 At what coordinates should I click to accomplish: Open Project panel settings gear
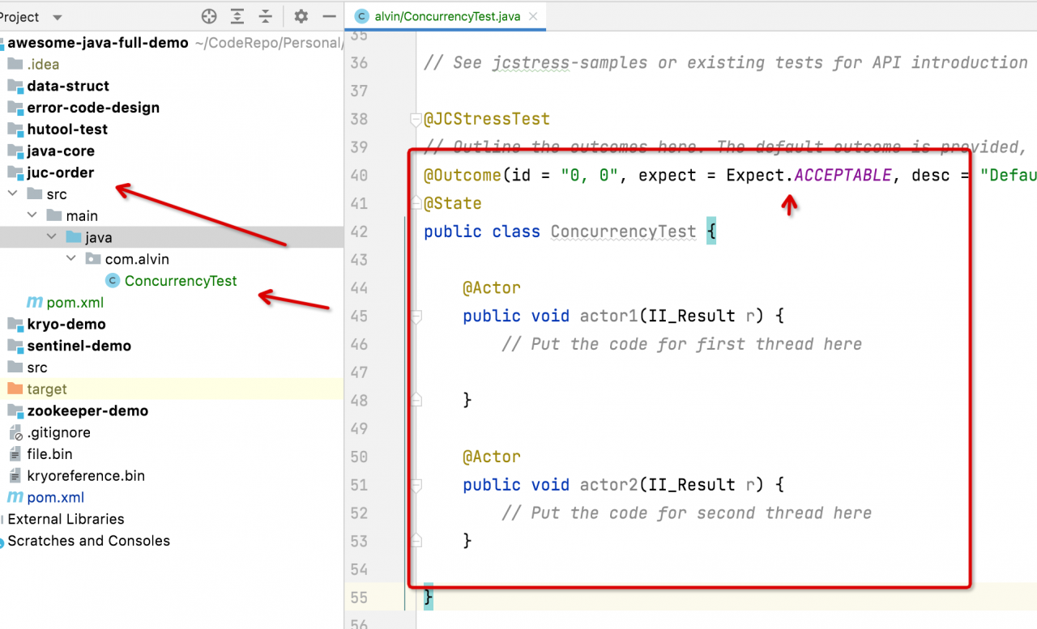301,16
